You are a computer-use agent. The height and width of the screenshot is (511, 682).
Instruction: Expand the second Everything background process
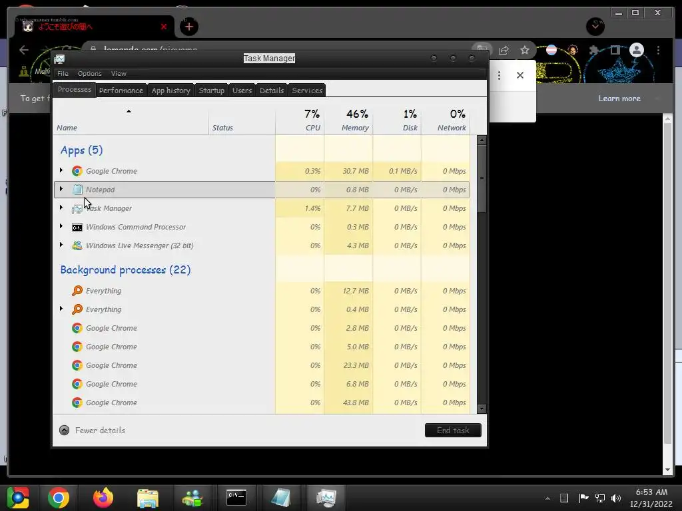(61, 309)
